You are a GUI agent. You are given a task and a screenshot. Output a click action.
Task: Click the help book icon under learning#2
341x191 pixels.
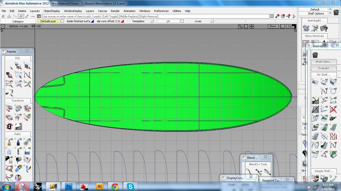pyautogui.click(x=324, y=28)
